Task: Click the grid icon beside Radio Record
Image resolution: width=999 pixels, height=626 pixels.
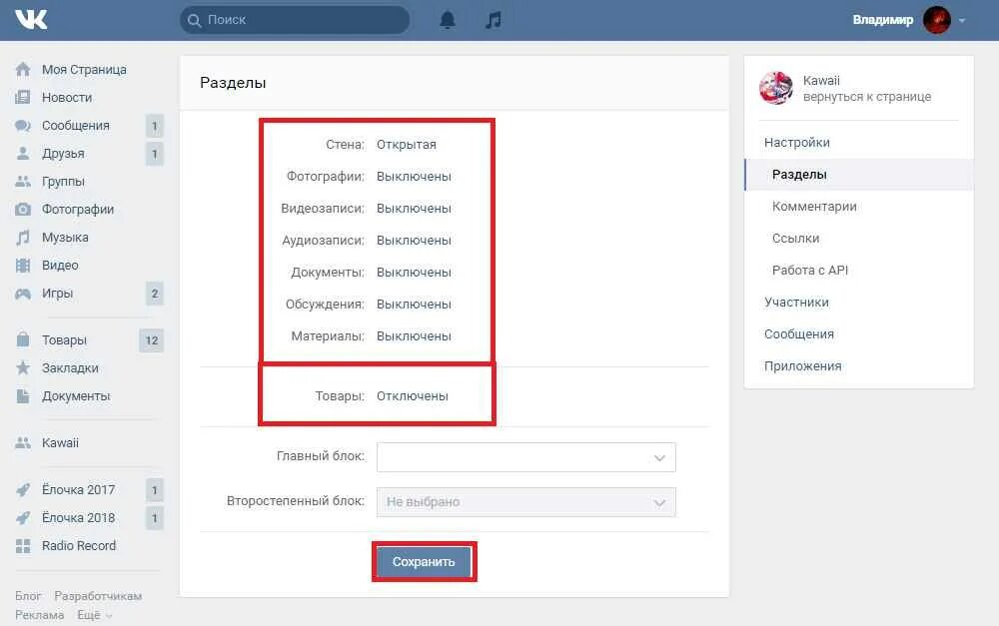Action: tap(23, 546)
